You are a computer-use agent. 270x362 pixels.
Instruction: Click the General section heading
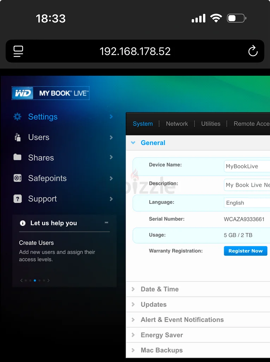pyautogui.click(x=153, y=143)
